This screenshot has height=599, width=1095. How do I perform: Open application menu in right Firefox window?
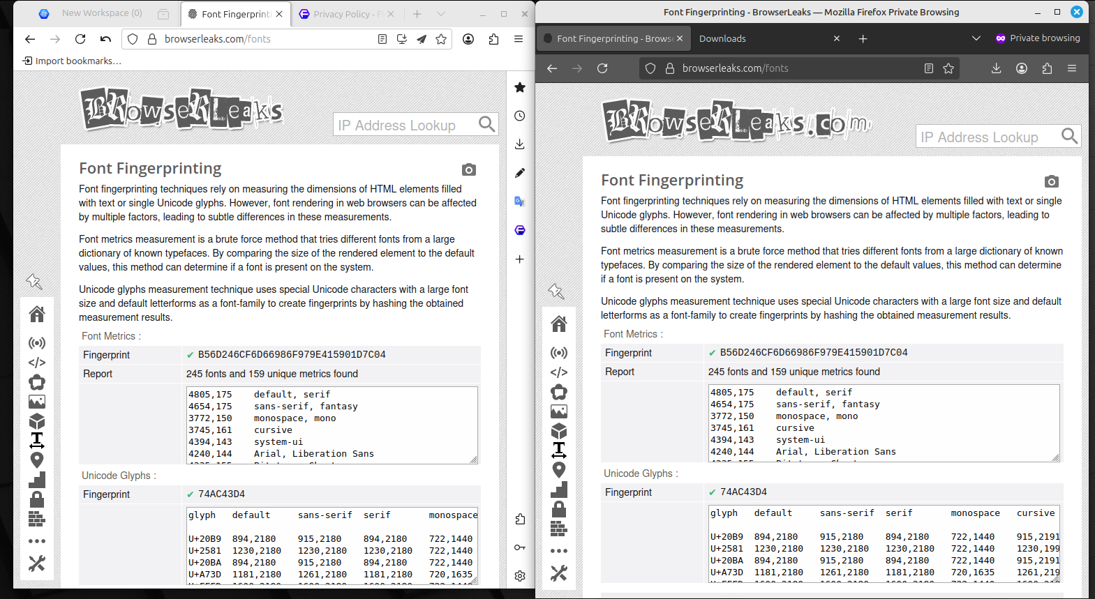[1072, 68]
